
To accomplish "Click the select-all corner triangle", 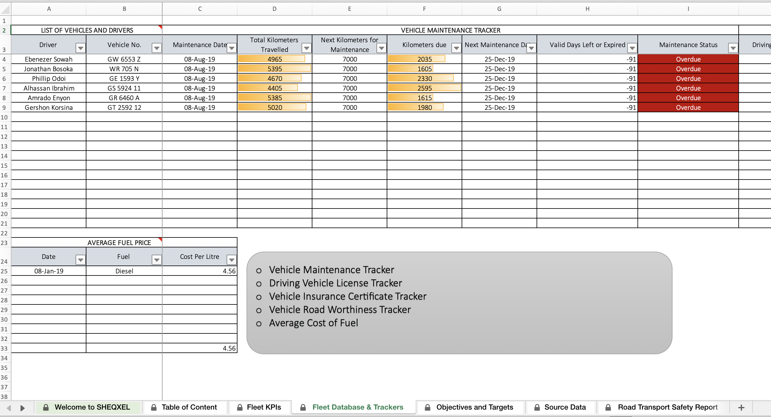I will click(x=5, y=9).
